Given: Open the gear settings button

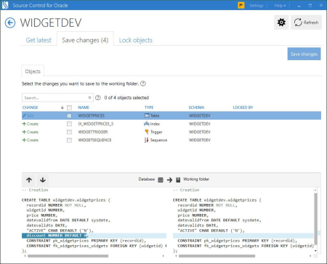Looking at the screenshot, I should [281, 22].
